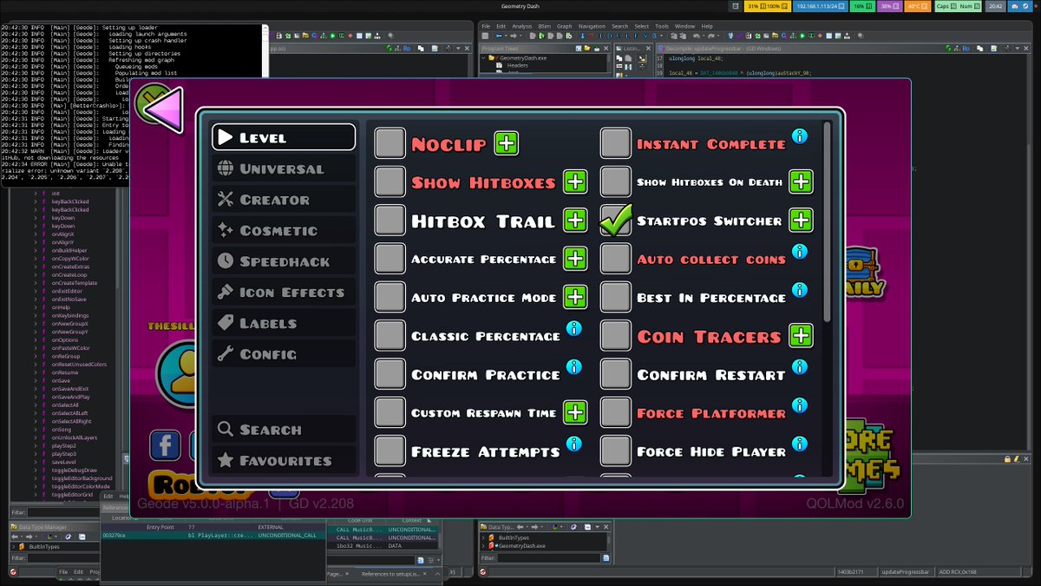Enable the Noclip checkbox
Viewport: 1041px width, 586px height.
tap(390, 144)
